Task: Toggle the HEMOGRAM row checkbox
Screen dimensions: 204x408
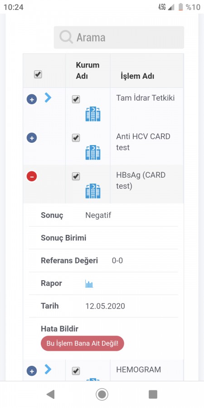Action: [x=76, y=371]
